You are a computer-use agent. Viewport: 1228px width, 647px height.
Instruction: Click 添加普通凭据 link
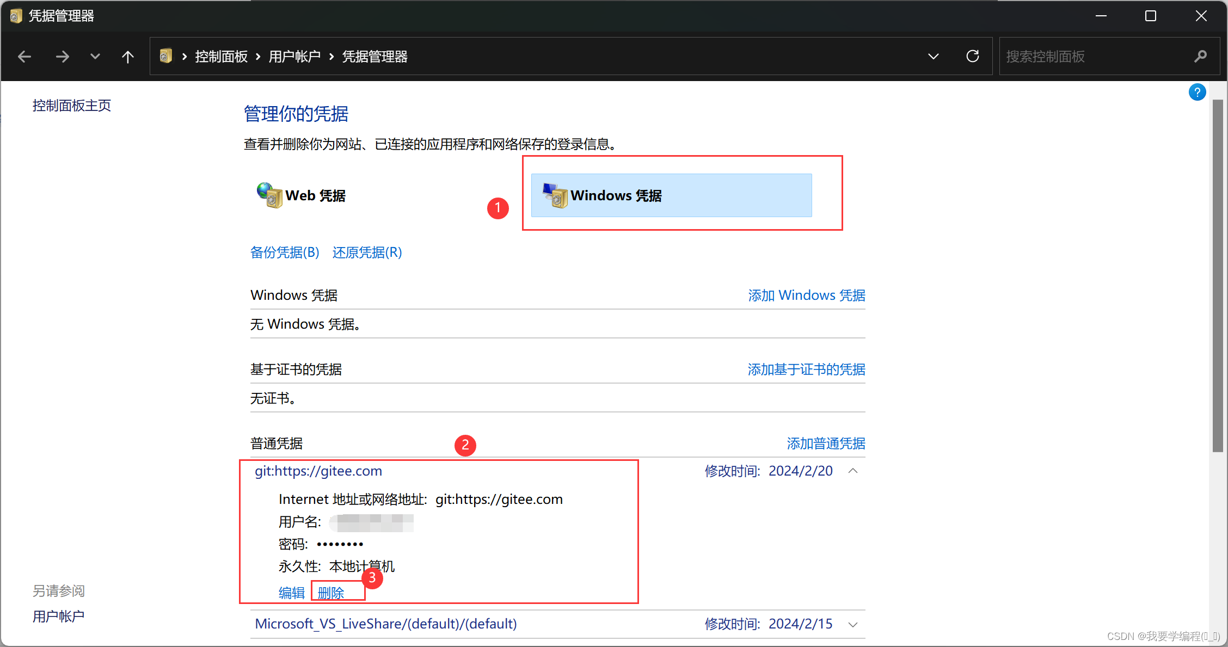[x=826, y=444]
